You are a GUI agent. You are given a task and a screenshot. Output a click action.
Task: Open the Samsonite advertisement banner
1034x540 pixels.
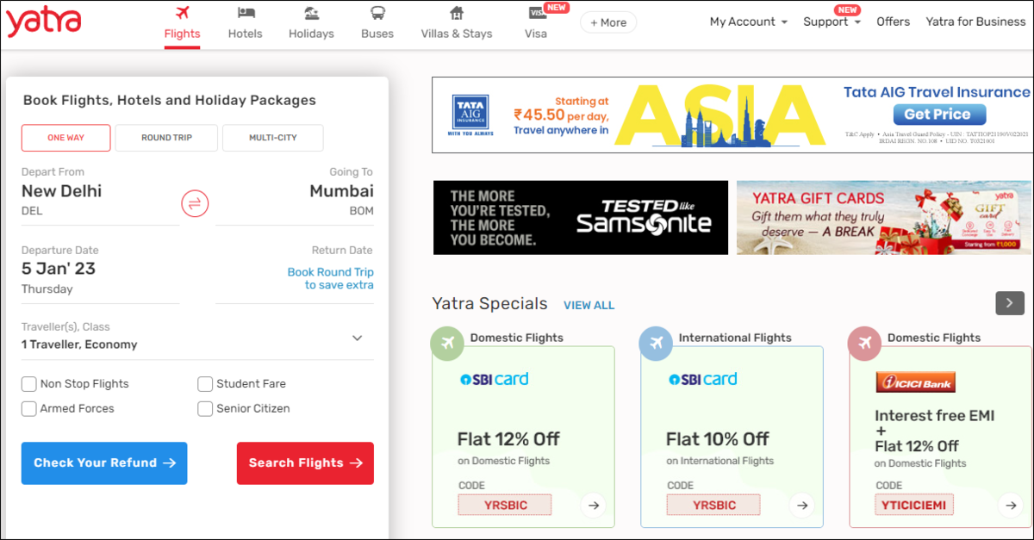581,217
